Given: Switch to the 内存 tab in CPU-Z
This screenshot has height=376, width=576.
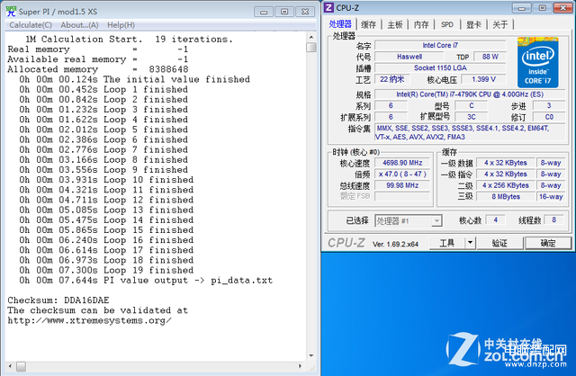Looking at the screenshot, I should pos(421,24).
